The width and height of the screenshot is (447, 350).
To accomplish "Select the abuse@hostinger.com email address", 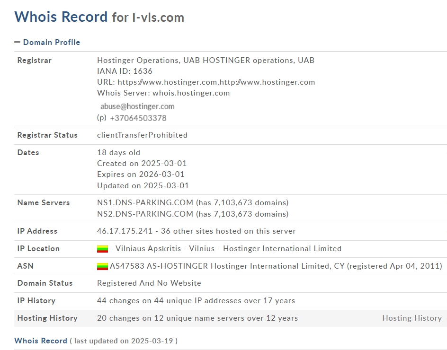I will [137, 106].
